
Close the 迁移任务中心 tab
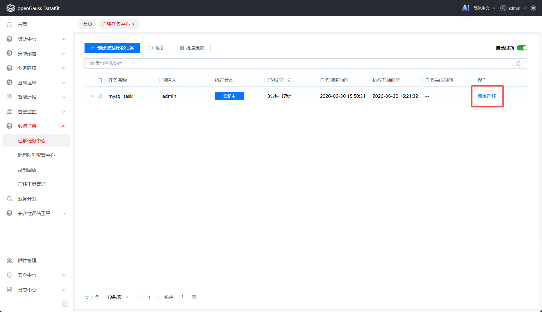[x=133, y=24]
